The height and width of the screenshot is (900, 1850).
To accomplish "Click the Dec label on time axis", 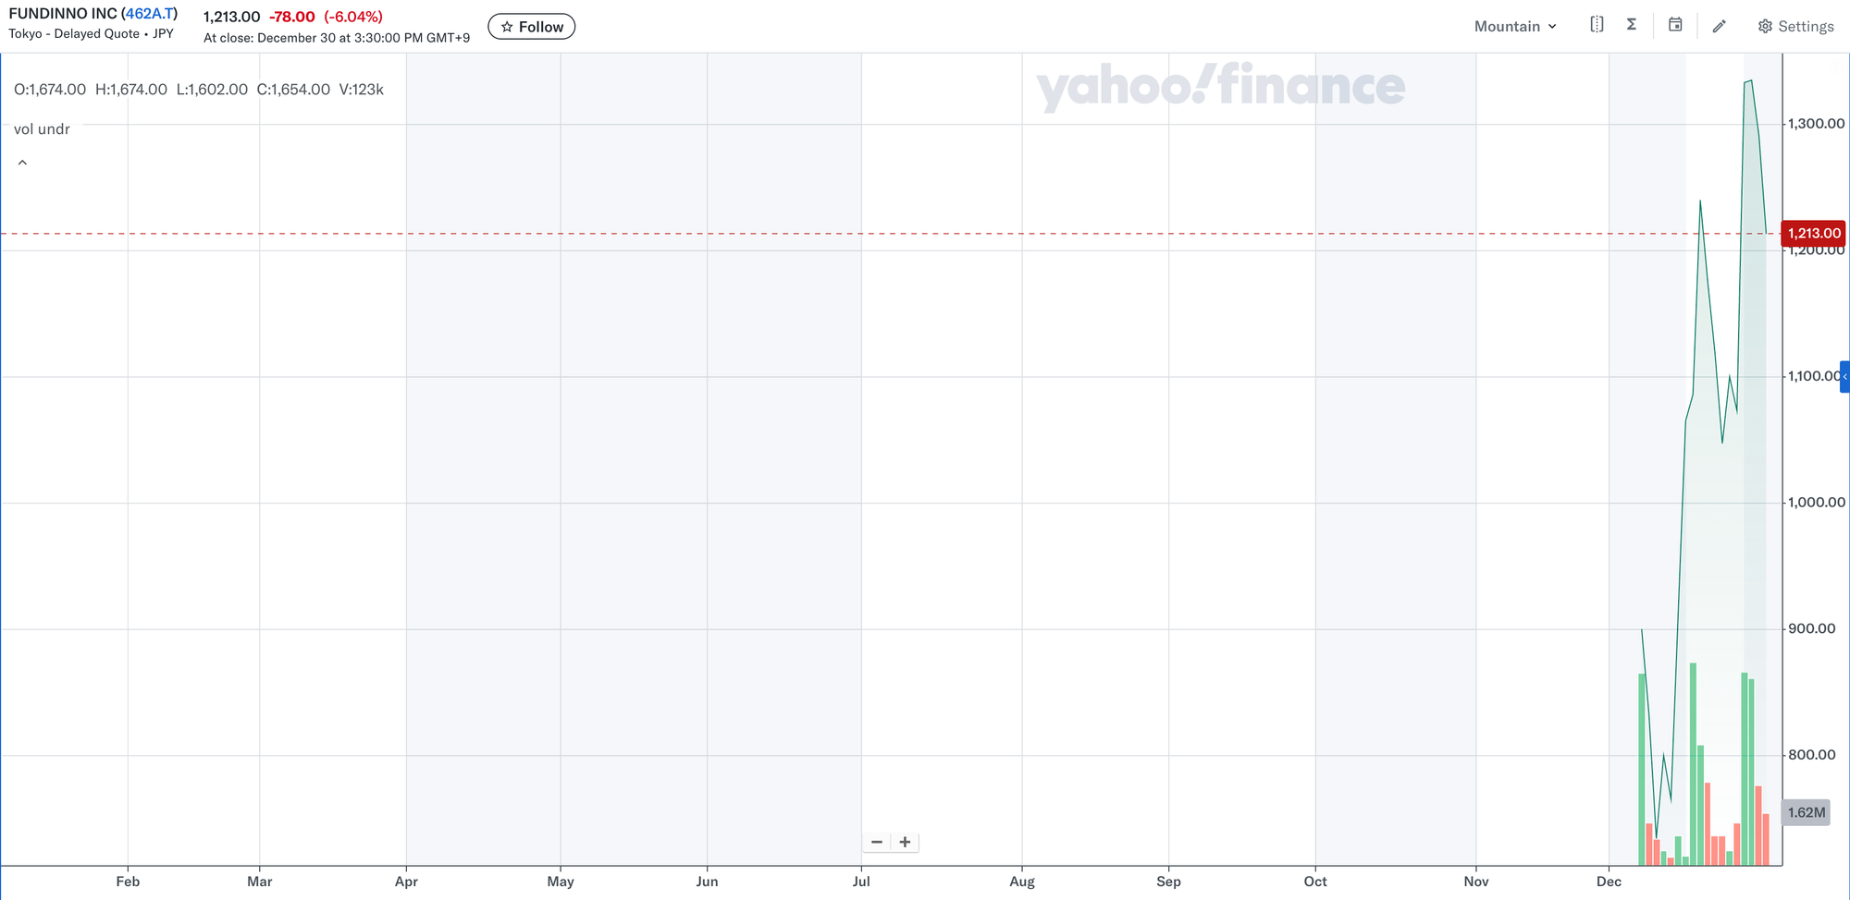I will point(1609,882).
